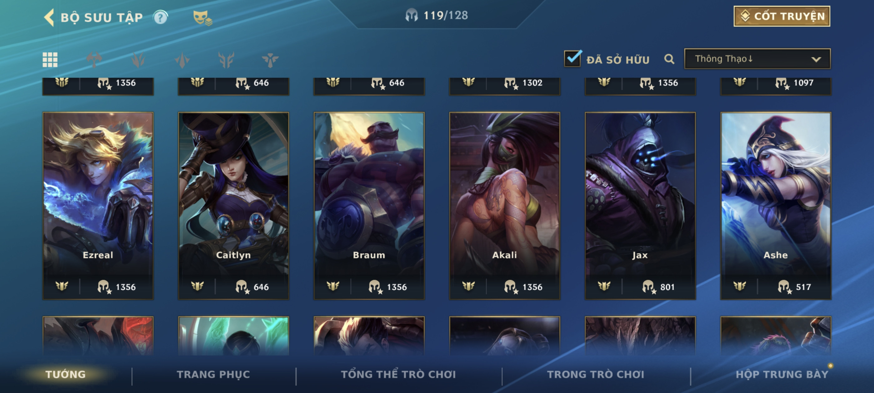Filter by the fighter axe role icon

(94, 60)
